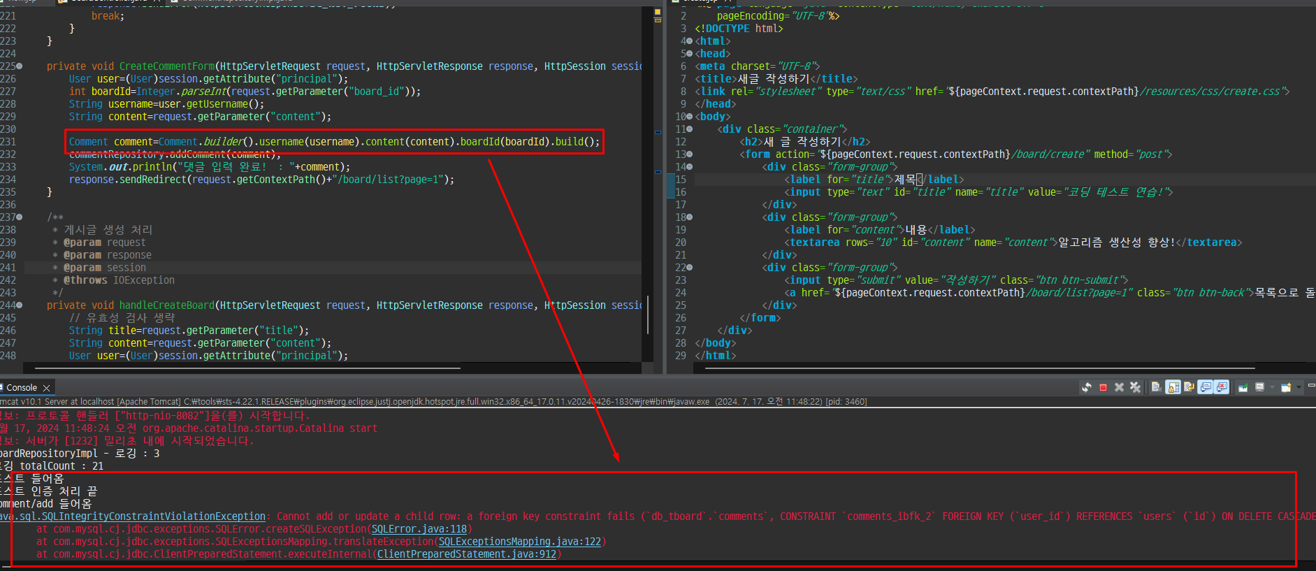The height and width of the screenshot is (571, 1316).
Task: Collapse first form-group div at line 14
Action: (690, 167)
